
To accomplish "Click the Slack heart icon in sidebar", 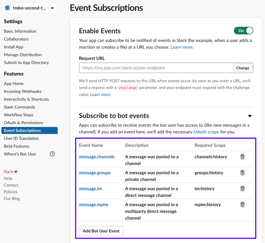I will tap(16, 172).
